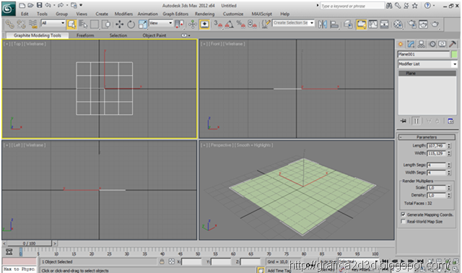Activate the Select Object tool
462x273 pixels.
pos(71,24)
